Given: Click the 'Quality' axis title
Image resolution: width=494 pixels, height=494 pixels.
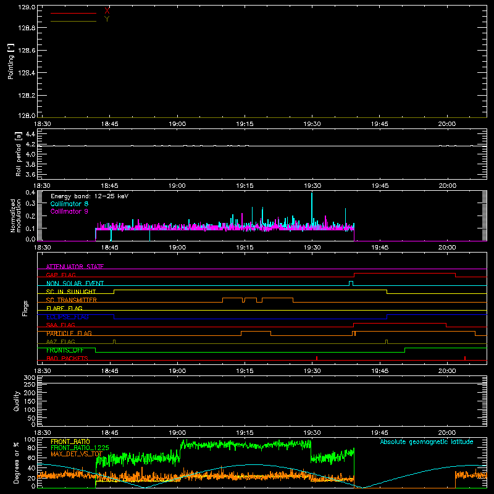Looking at the screenshot, I should pyautogui.click(x=17, y=401).
